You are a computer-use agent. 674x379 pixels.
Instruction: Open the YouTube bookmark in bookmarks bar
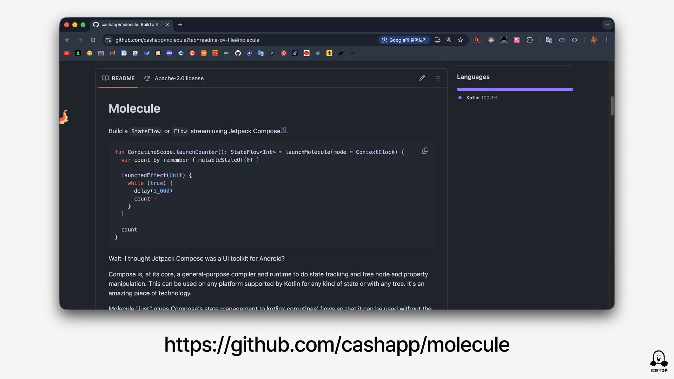click(67, 53)
